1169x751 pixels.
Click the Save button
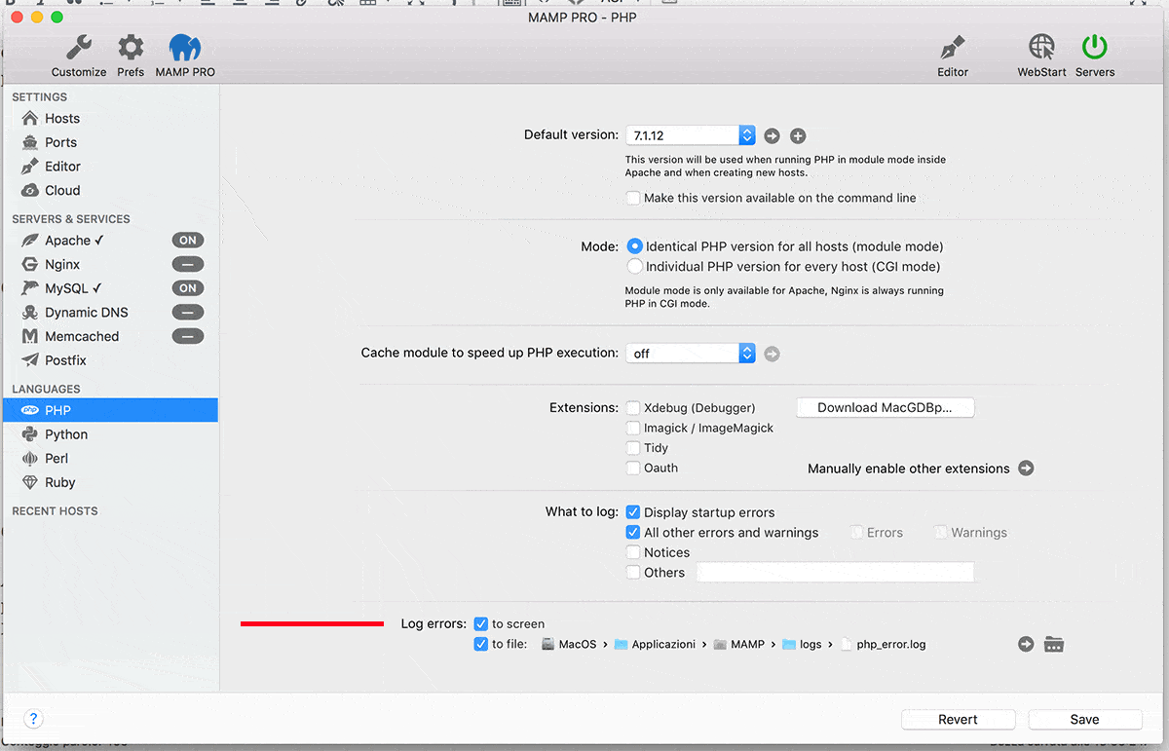pyautogui.click(x=1085, y=720)
